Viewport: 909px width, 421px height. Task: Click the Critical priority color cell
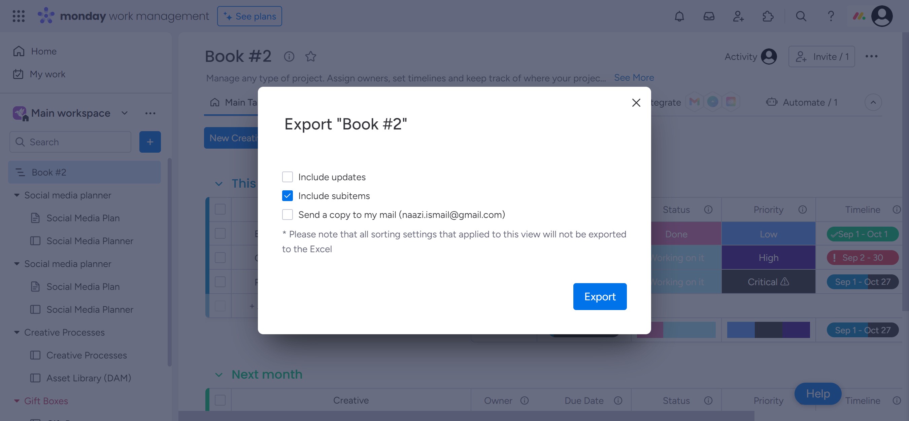tap(768, 282)
